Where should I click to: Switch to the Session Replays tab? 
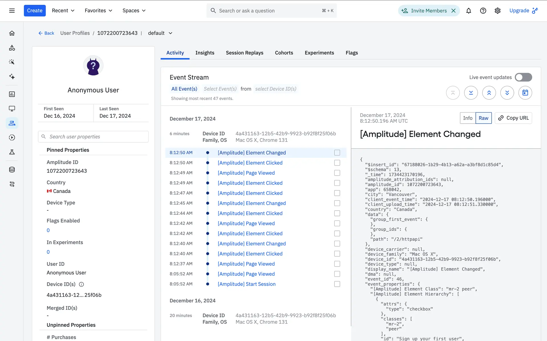[244, 53]
